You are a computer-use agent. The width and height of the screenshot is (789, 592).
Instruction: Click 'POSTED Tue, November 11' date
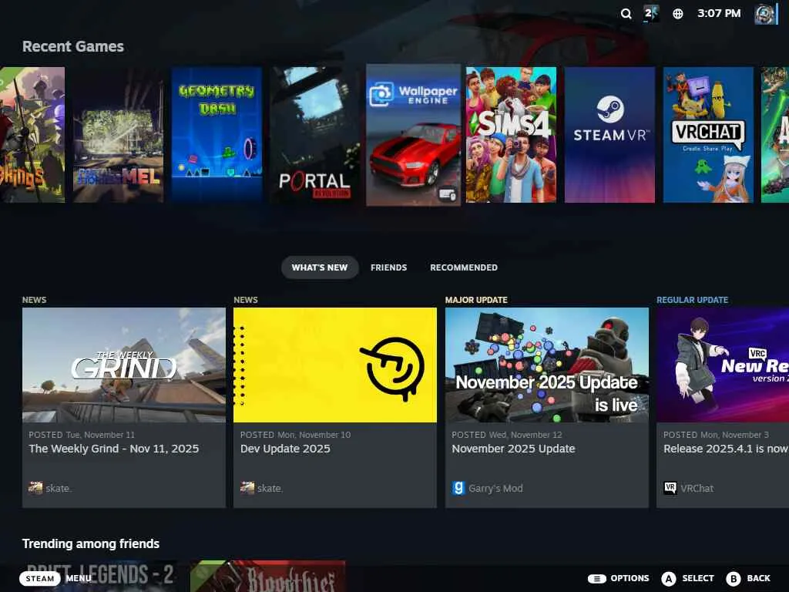click(x=82, y=435)
